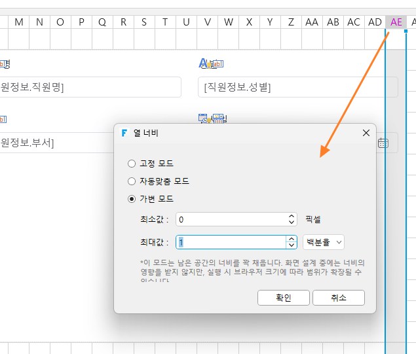Open the 백분율 unit dropdown
Image resolution: width=416 pixels, height=354 pixels.
click(x=324, y=242)
